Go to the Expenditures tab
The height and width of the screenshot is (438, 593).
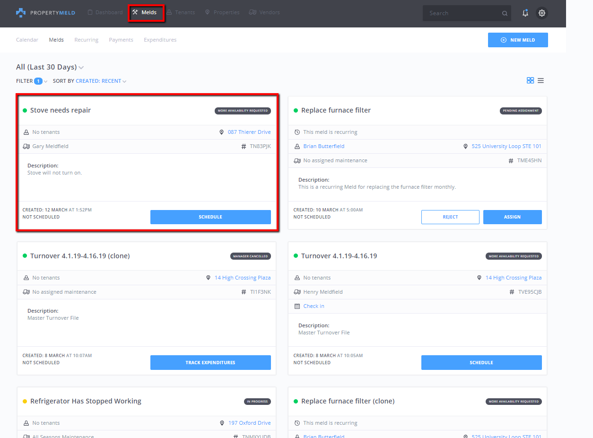tap(160, 40)
